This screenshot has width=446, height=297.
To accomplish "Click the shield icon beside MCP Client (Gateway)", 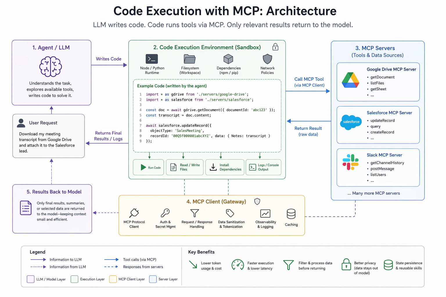I will (257, 201).
